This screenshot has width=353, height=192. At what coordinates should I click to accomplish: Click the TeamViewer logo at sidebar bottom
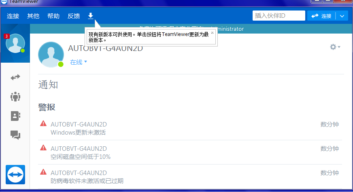pos(15,175)
